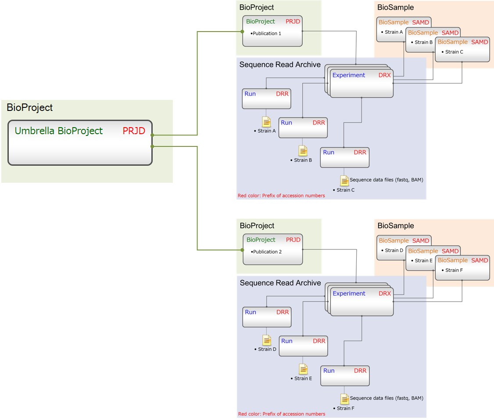This screenshot has width=494, height=420.
Task: Open the Strain F sequence data file icon
Action: coord(344,399)
